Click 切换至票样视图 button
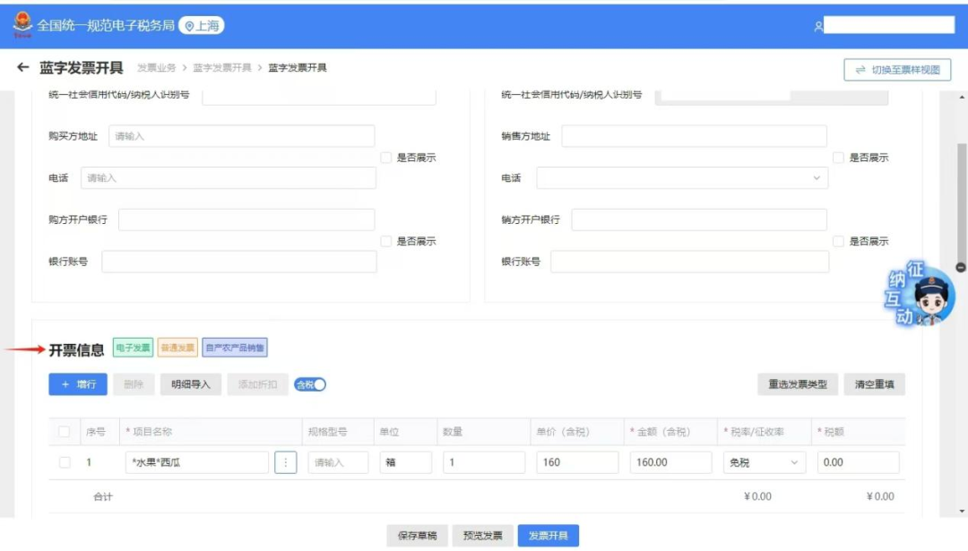The width and height of the screenshot is (968, 551). point(897,70)
